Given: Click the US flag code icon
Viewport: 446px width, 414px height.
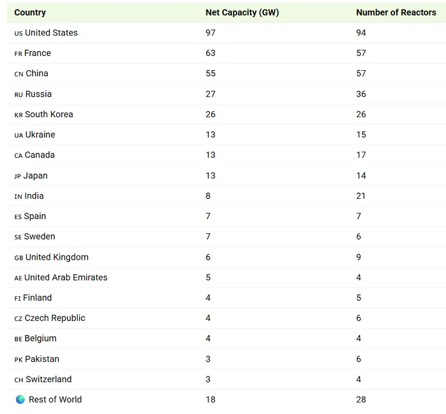Looking at the screenshot, I should click(x=18, y=33).
